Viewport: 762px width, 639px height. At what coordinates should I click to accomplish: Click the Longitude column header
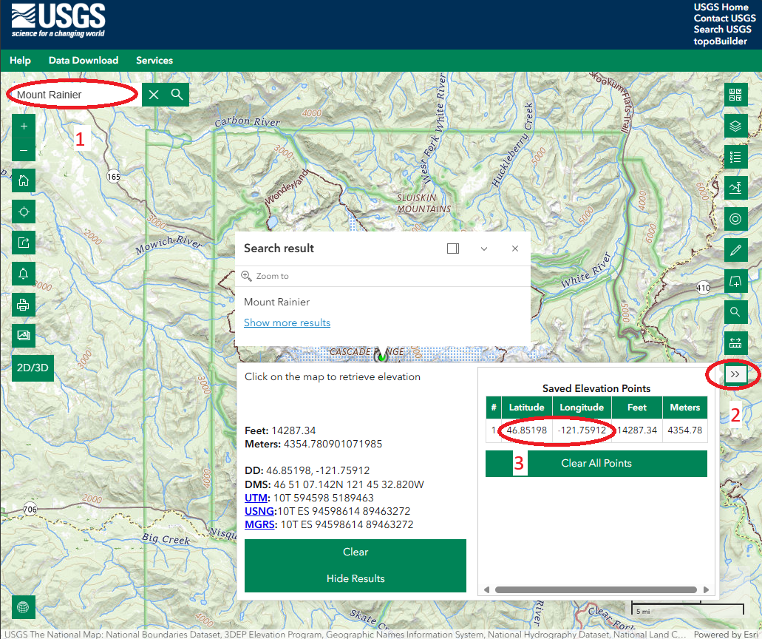click(x=582, y=408)
